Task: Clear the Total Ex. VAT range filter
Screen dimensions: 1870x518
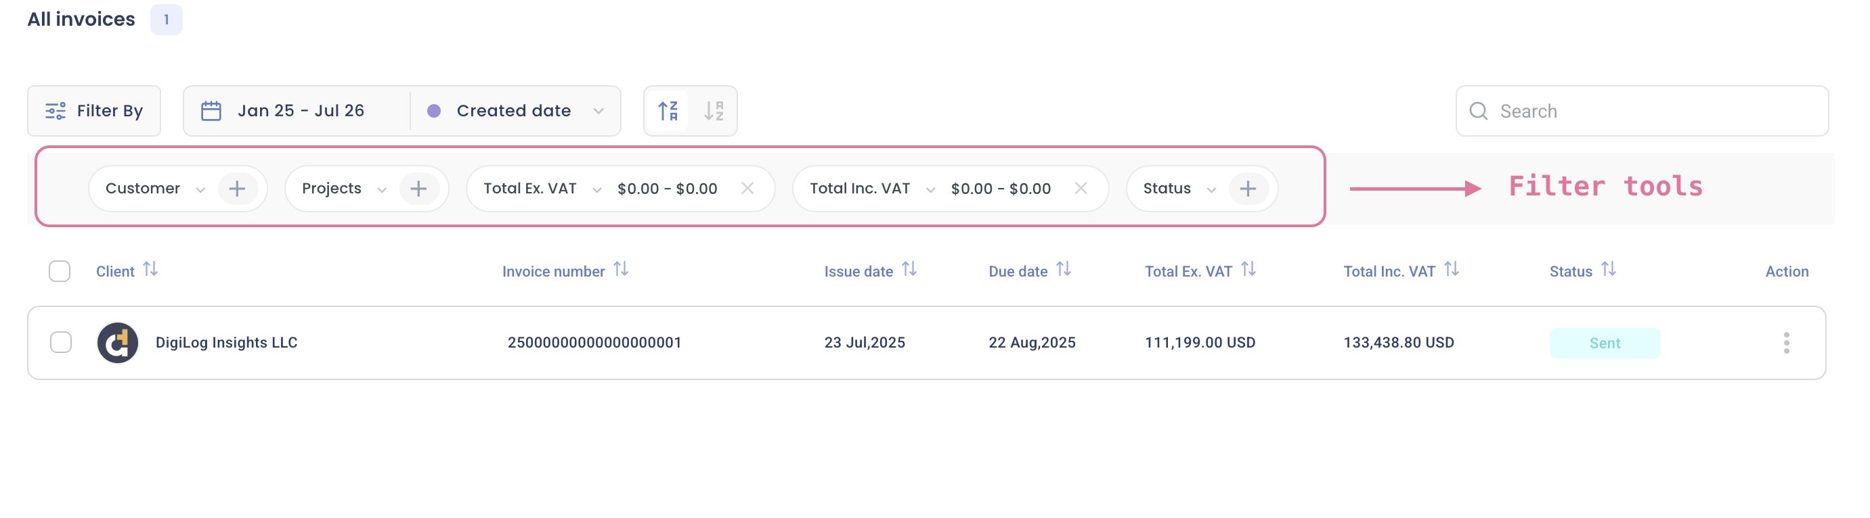Action: [747, 189]
